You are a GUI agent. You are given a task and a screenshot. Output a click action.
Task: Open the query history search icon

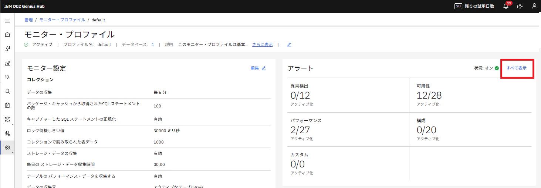pos(7,91)
